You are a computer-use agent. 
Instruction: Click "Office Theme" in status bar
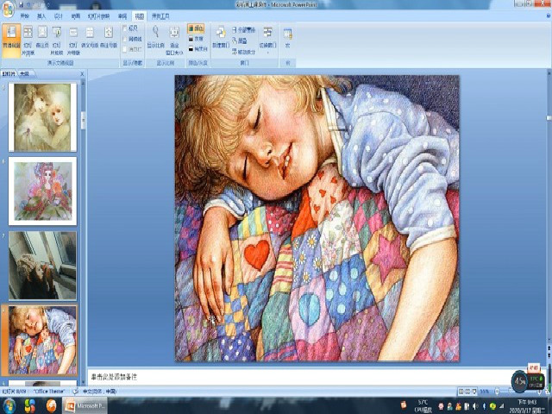pyautogui.click(x=49, y=391)
